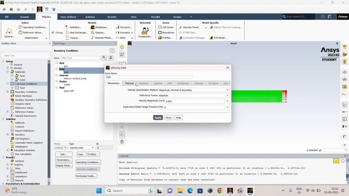Select pipe_wall in the zone list

coord(69,91)
